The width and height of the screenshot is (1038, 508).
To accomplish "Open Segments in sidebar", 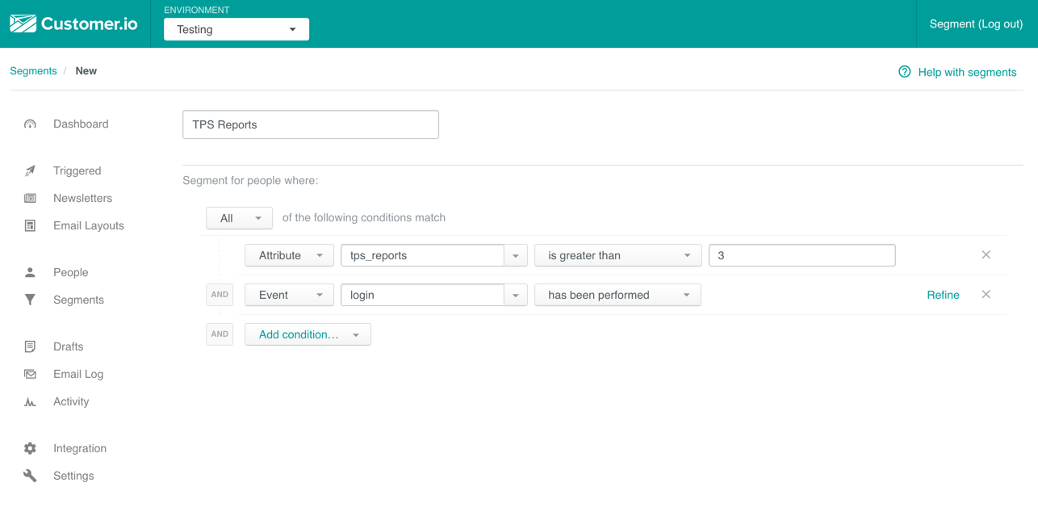I will (x=78, y=300).
